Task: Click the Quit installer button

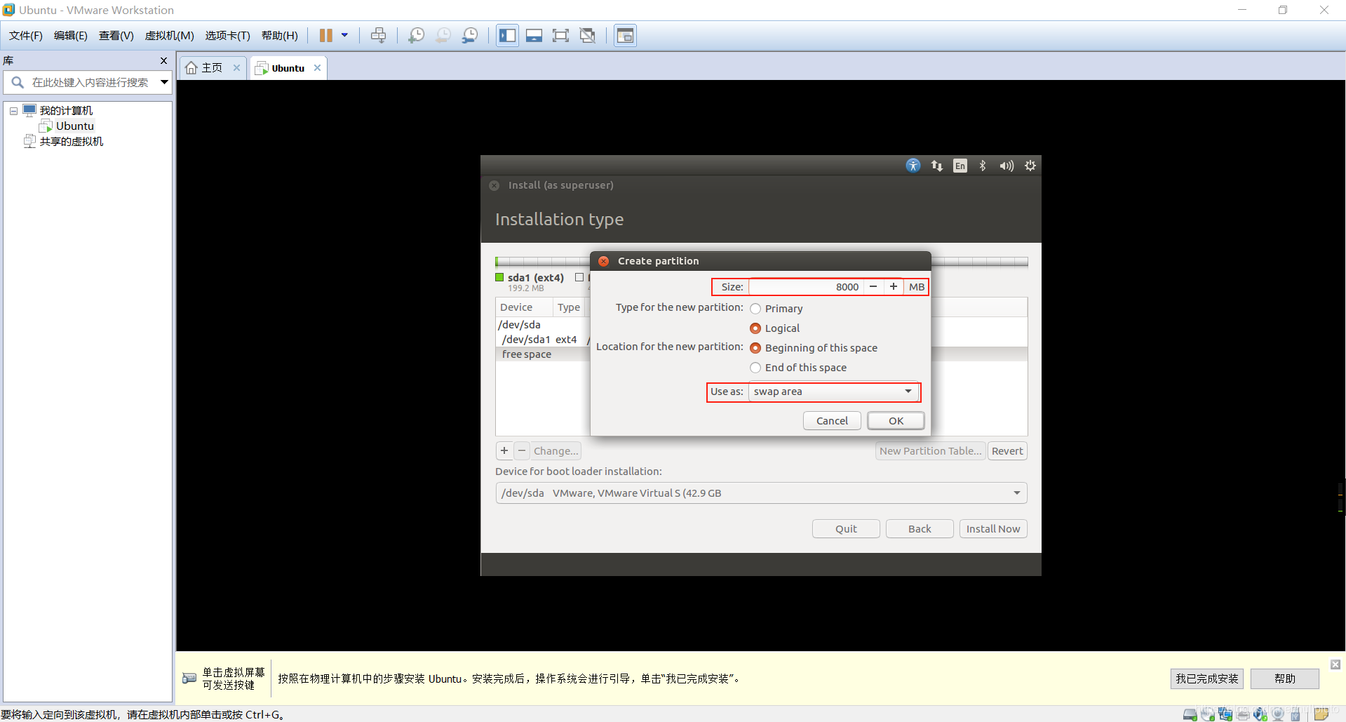Action: tap(846, 529)
